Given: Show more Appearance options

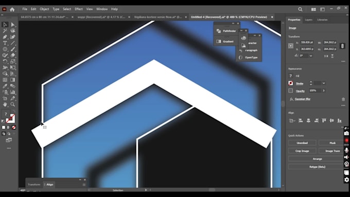Looking at the screenshot, I should click(343, 105).
